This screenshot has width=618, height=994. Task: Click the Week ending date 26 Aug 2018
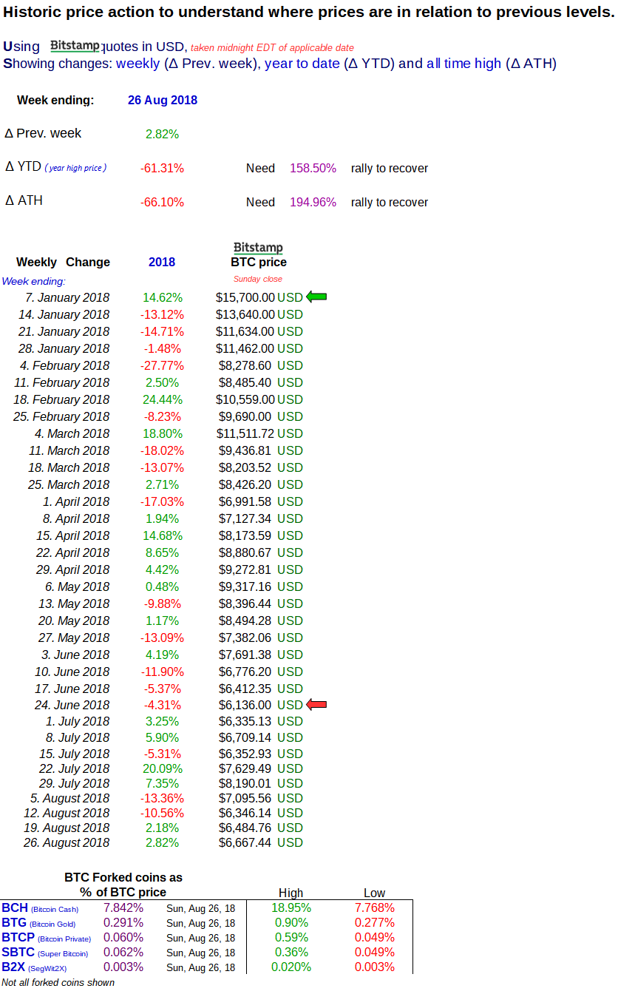point(163,100)
